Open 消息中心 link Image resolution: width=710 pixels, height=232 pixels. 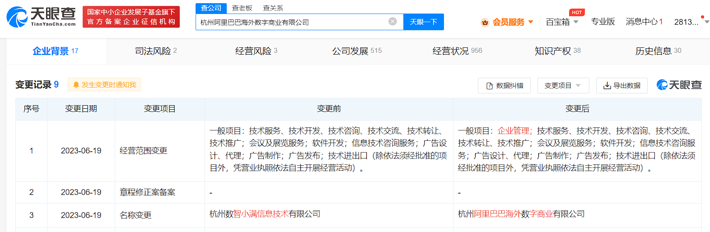pos(644,22)
